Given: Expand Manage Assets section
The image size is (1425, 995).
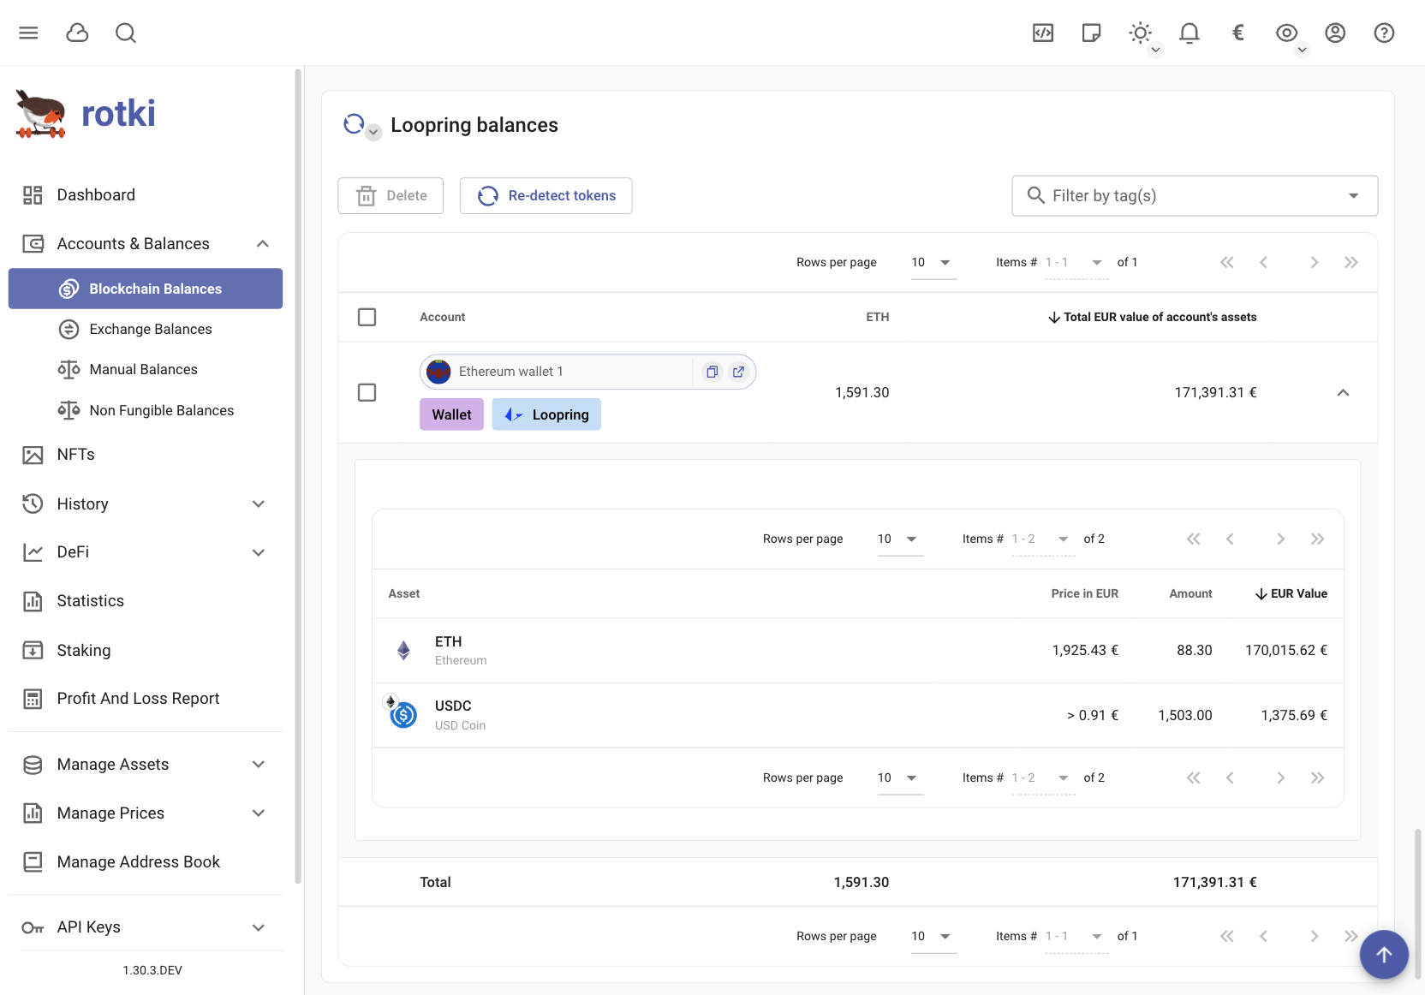Looking at the screenshot, I should coord(259,765).
